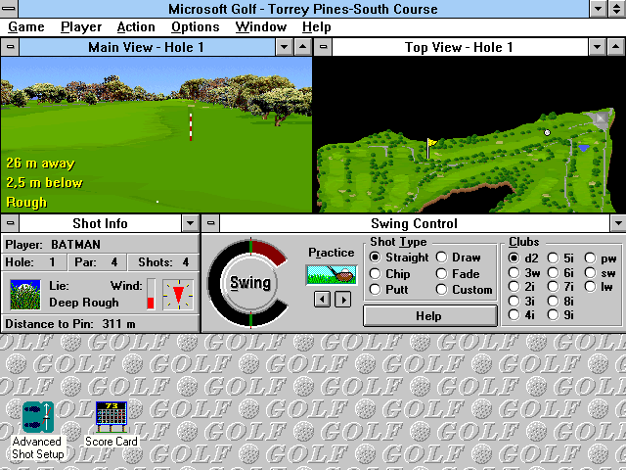Minimize the Shot Info window
The width and height of the screenshot is (626, 470).
tap(190, 223)
